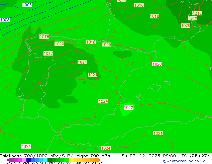
Task: Click the blue 1006 isobar label
Action: coord(27,5)
